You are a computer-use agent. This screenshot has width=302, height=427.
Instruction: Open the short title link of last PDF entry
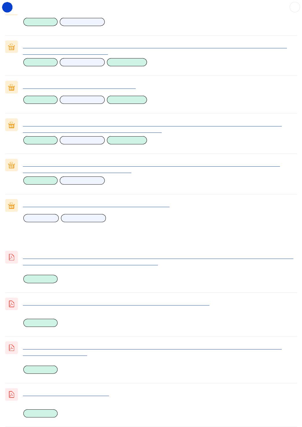point(66,393)
